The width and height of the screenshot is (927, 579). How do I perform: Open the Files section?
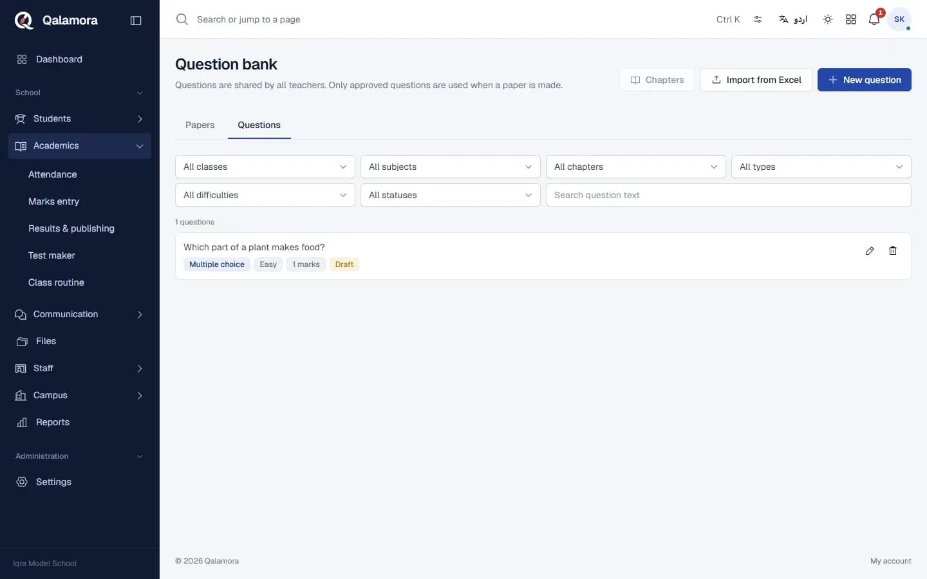pyautogui.click(x=80, y=341)
